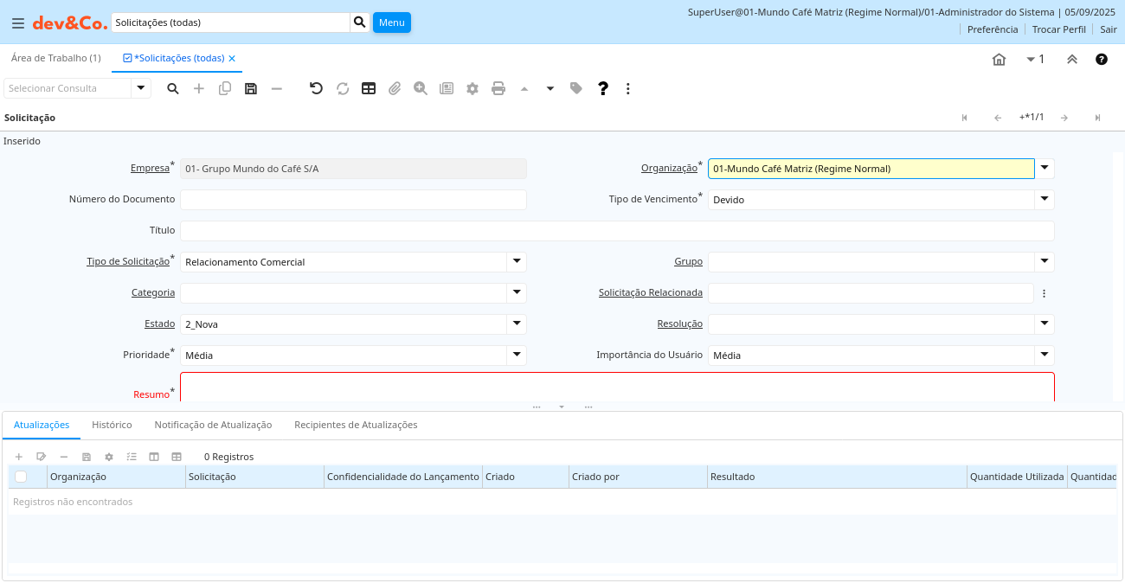This screenshot has height=583, width=1125.
Task: Click into the Título text field
Action: coord(616,231)
